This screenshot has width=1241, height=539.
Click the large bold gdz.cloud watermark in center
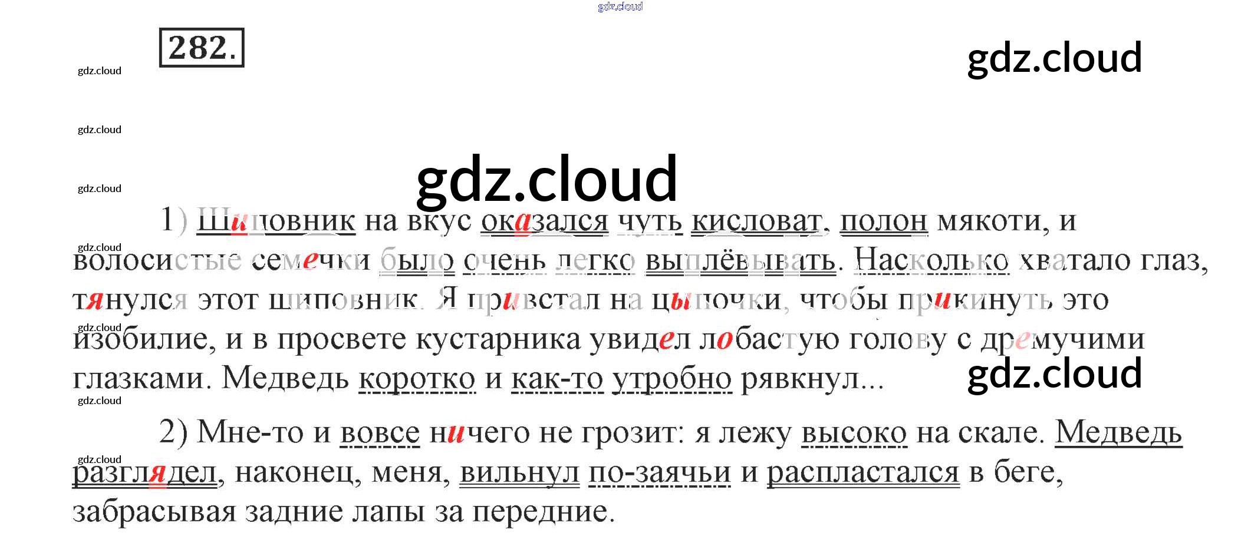point(547,178)
